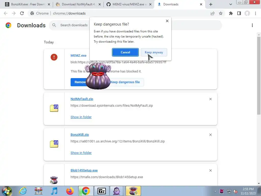261x196 pixels.
Task: Bookmark this page with the star icon
Action: click(x=221, y=13)
